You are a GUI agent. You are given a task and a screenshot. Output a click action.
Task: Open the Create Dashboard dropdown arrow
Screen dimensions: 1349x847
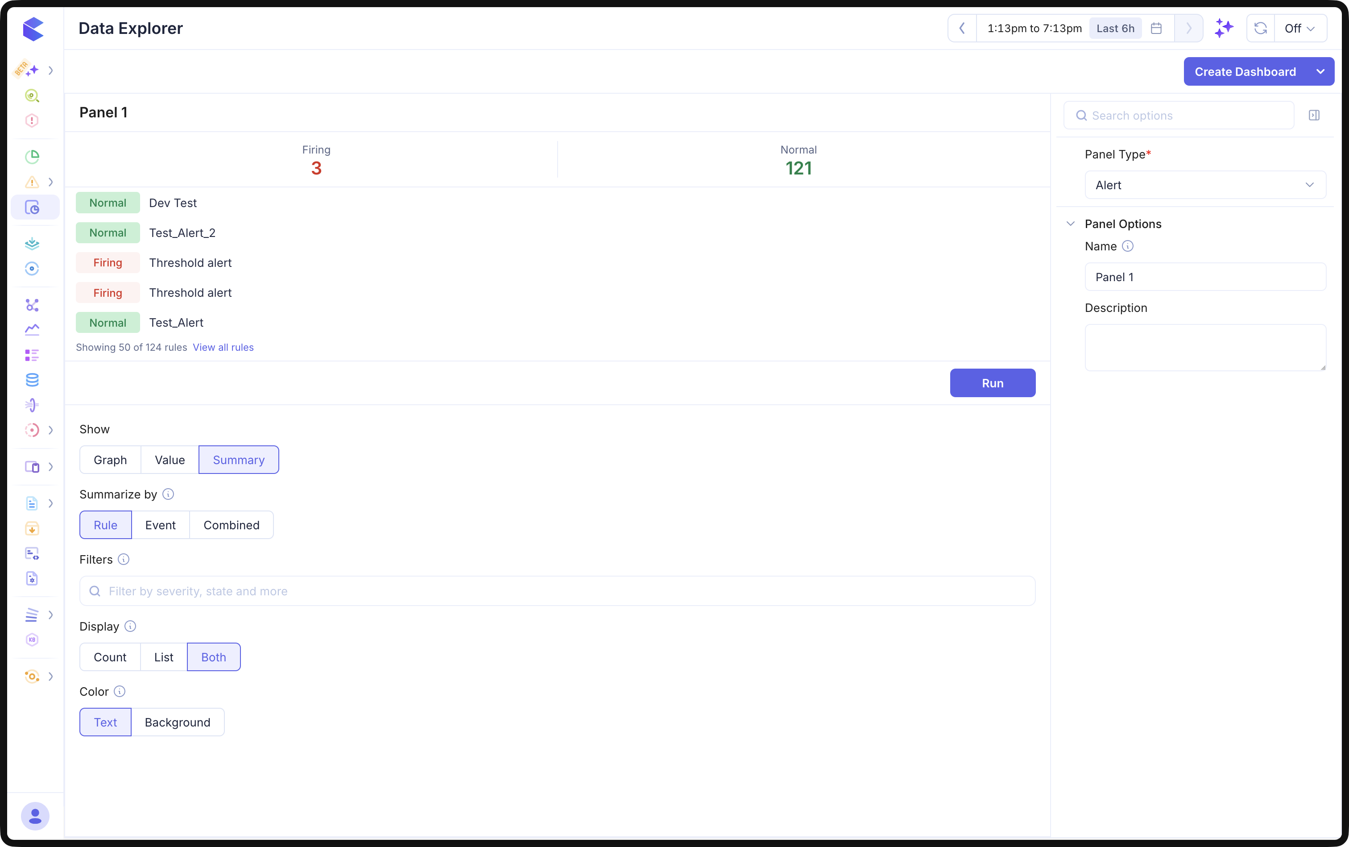tap(1320, 72)
